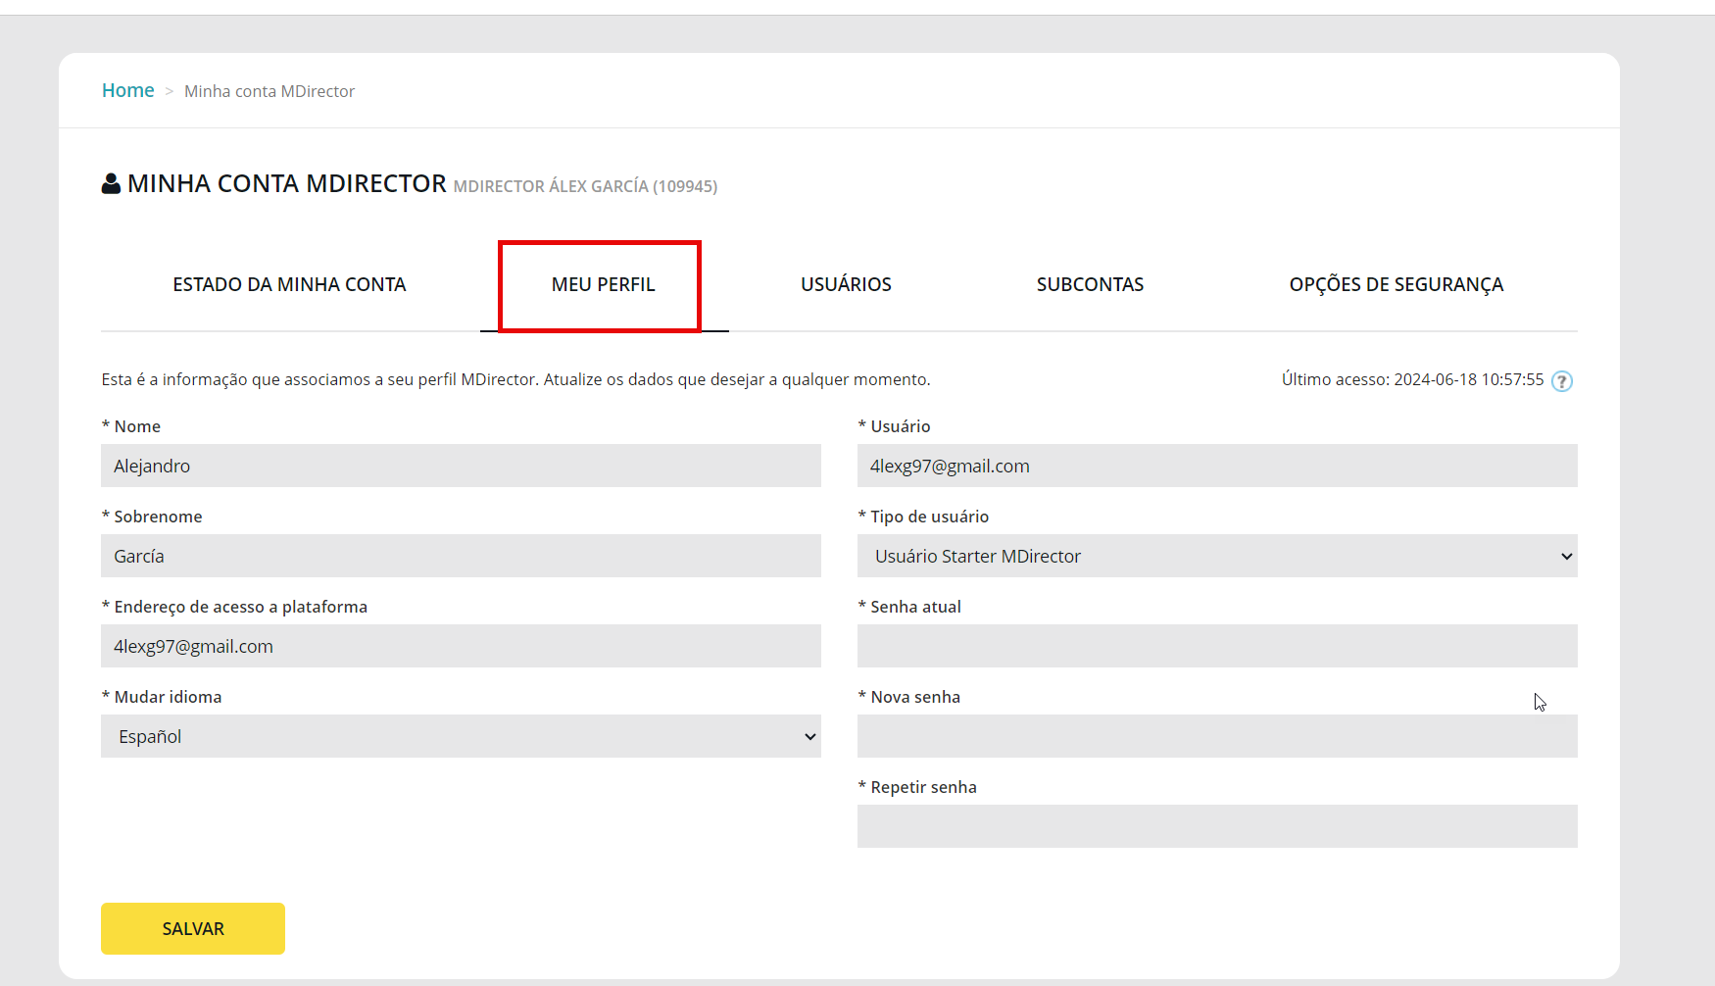Go to the Subcontas tab
1715x986 pixels.
pos(1090,284)
